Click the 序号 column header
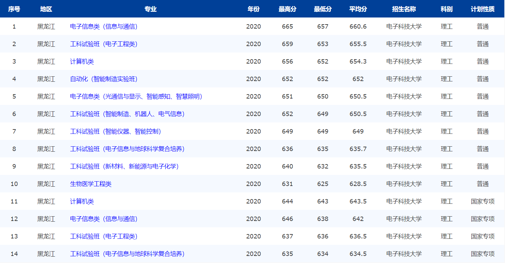The width and height of the screenshot is (505, 263). [x=14, y=9]
